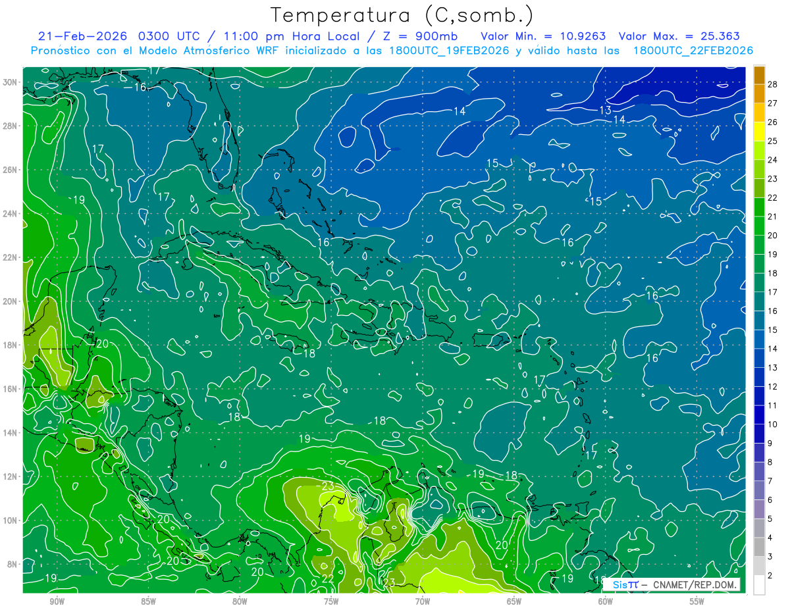Click the orange legend swatch between 27 and 28
The height and width of the screenshot is (610, 790).
pyautogui.click(x=759, y=94)
